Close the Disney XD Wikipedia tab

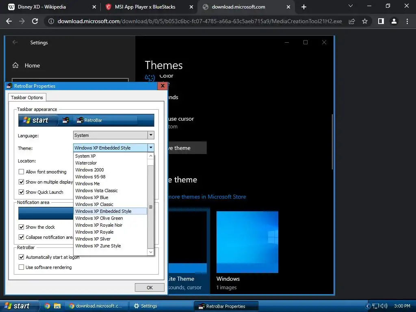94,7
